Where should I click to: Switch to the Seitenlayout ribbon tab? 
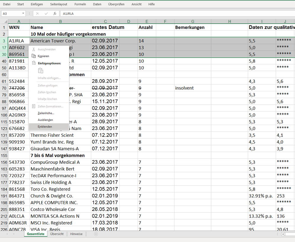58,4
